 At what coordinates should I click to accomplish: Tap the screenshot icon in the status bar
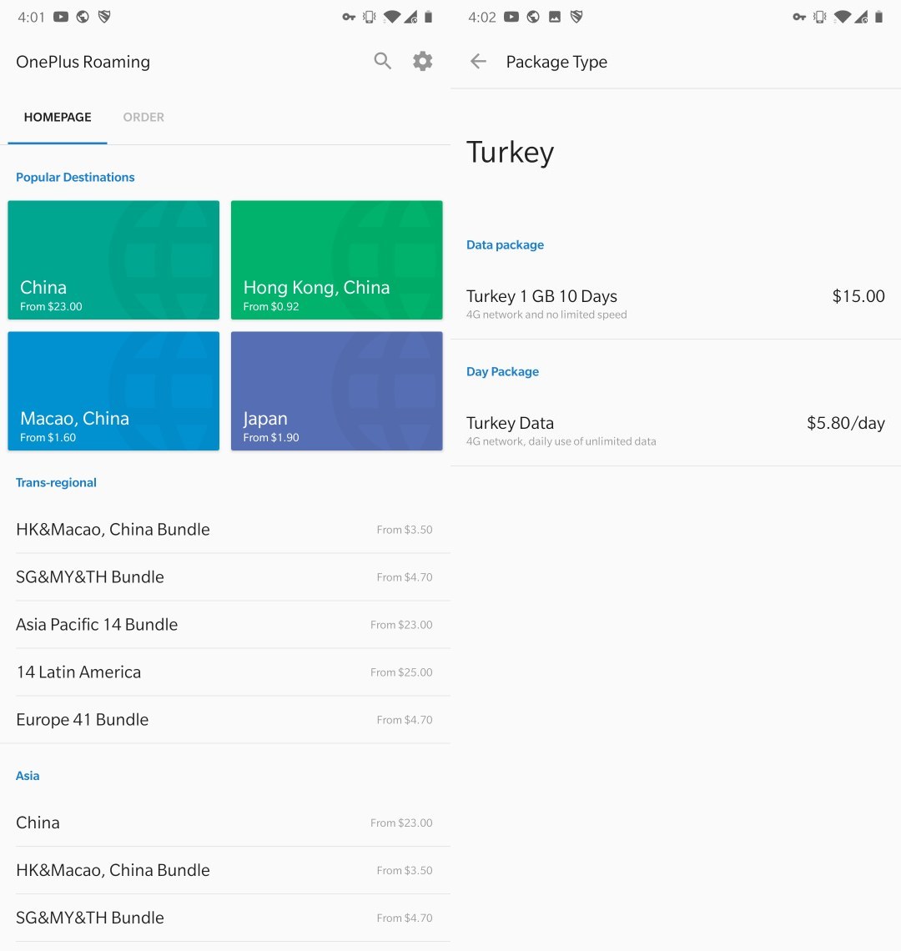[556, 15]
